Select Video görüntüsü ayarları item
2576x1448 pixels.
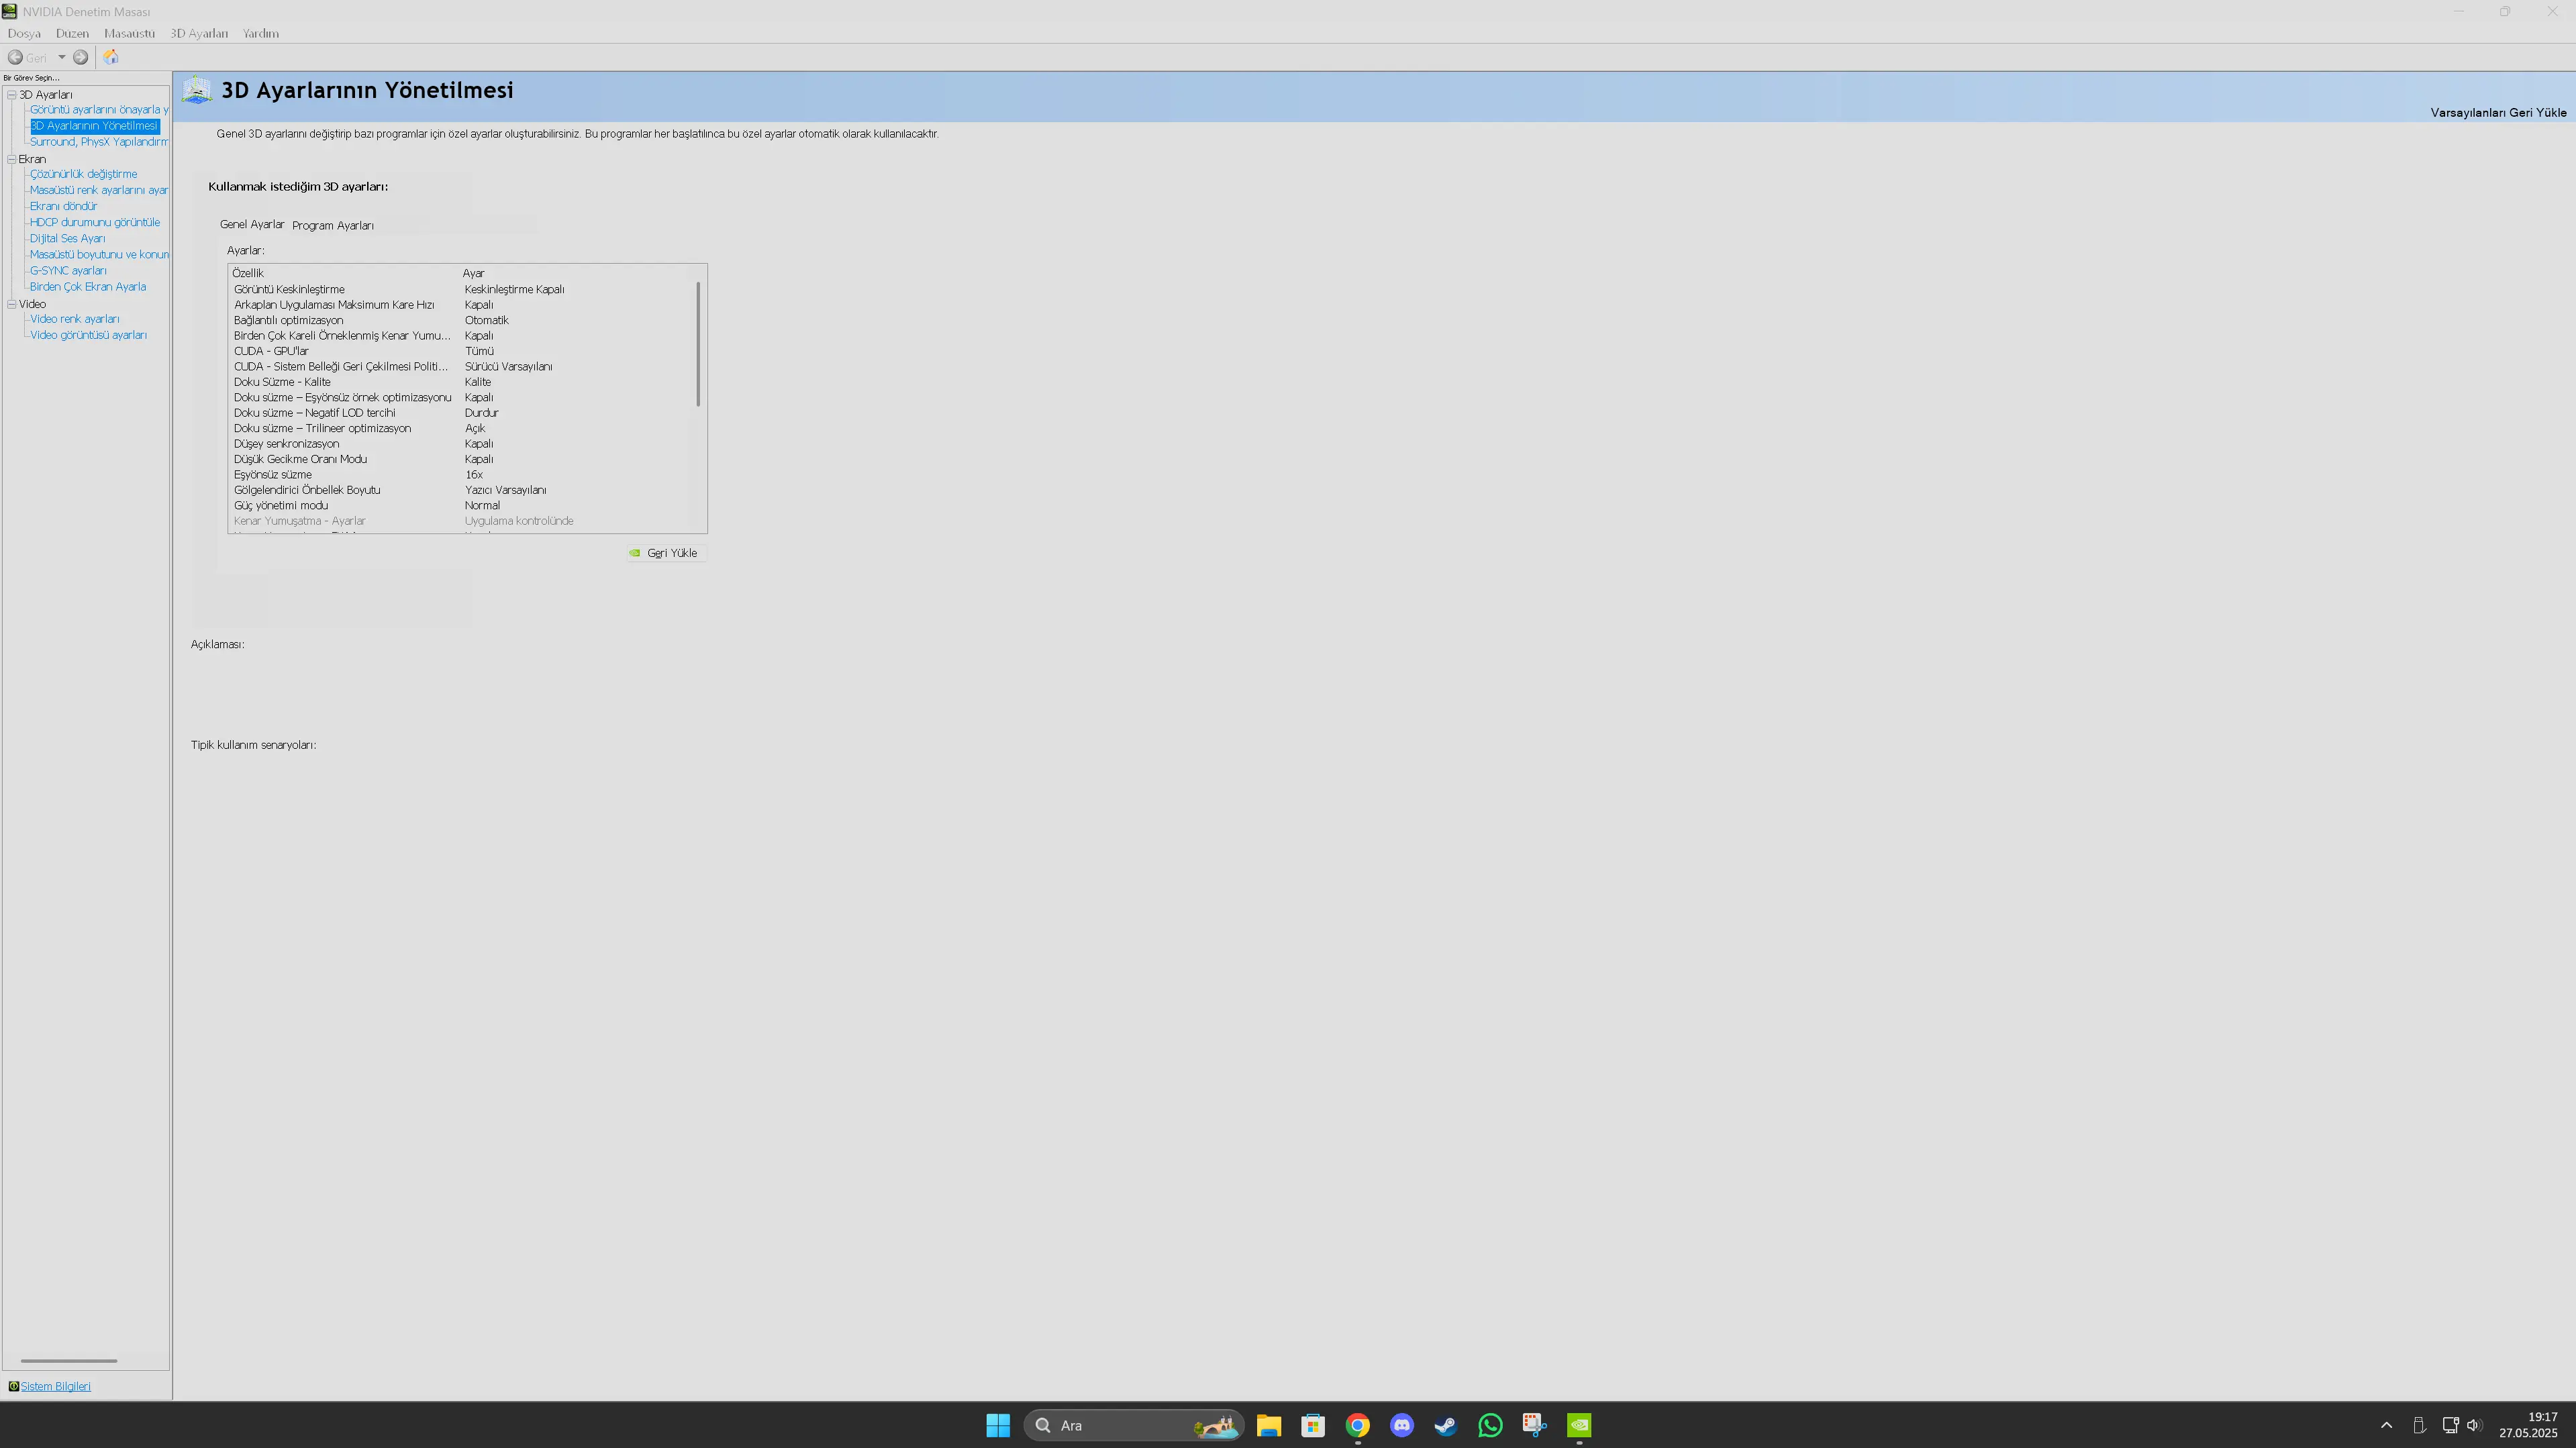tap(88, 335)
